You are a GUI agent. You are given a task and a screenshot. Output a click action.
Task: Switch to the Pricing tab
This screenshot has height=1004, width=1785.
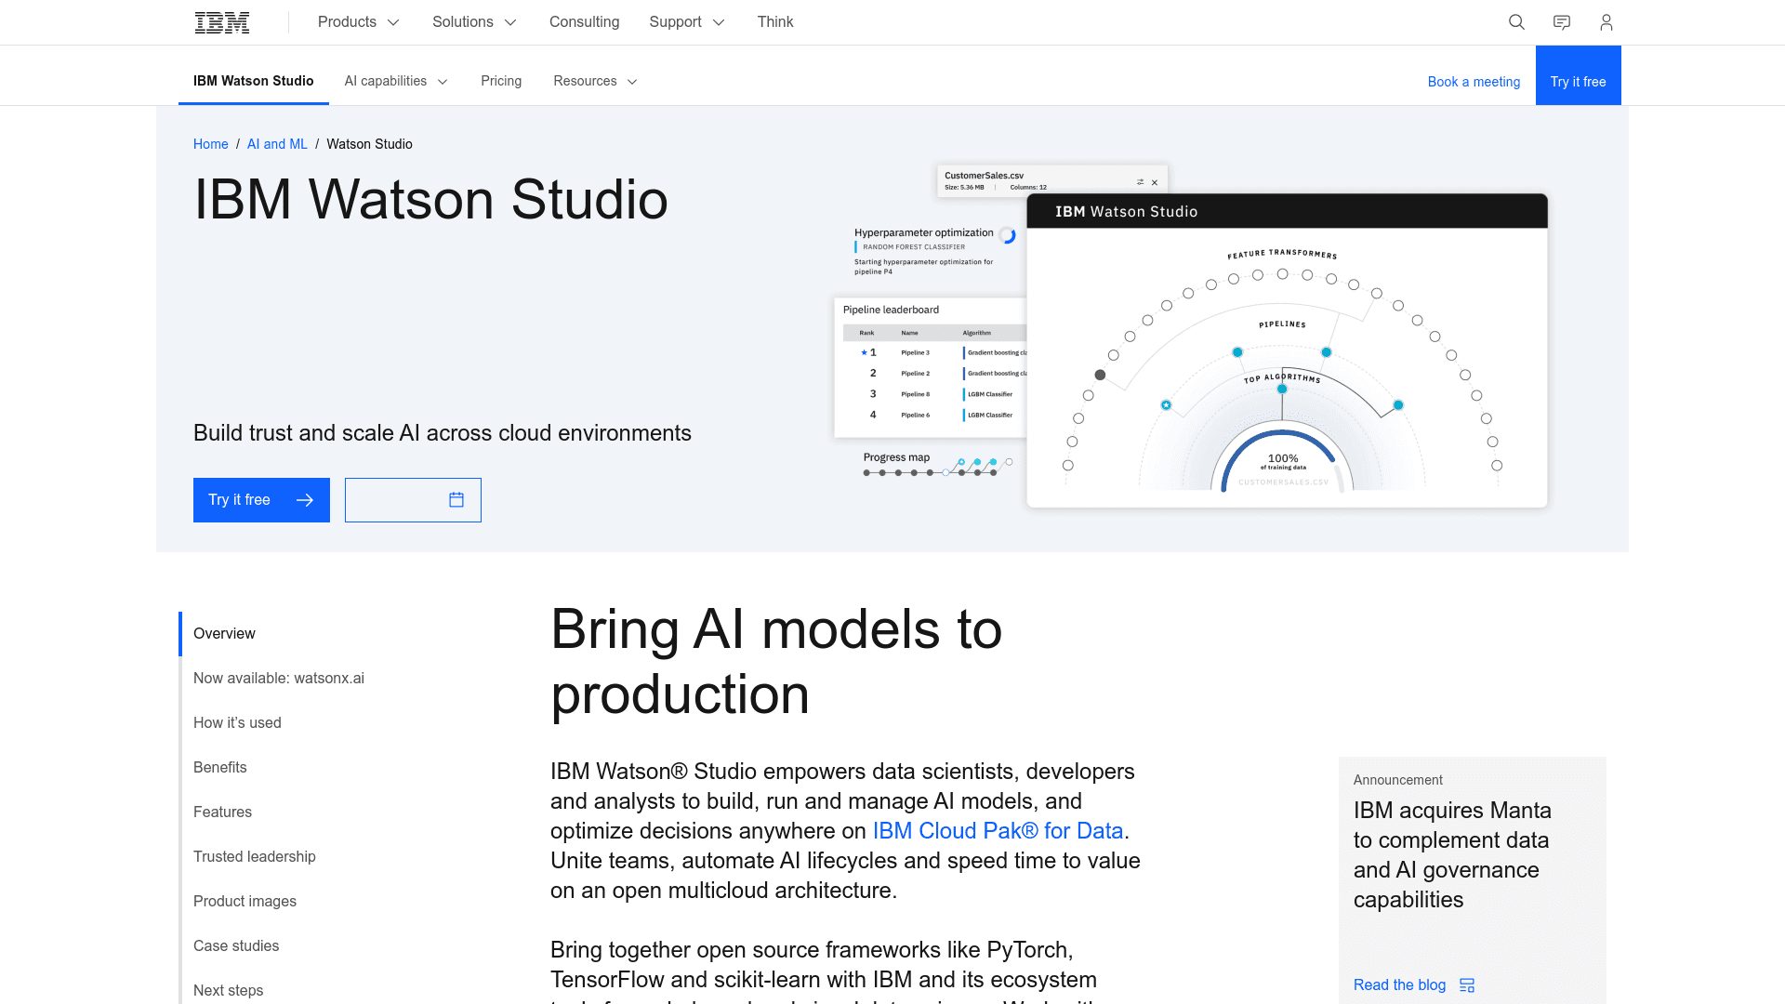[x=501, y=81]
